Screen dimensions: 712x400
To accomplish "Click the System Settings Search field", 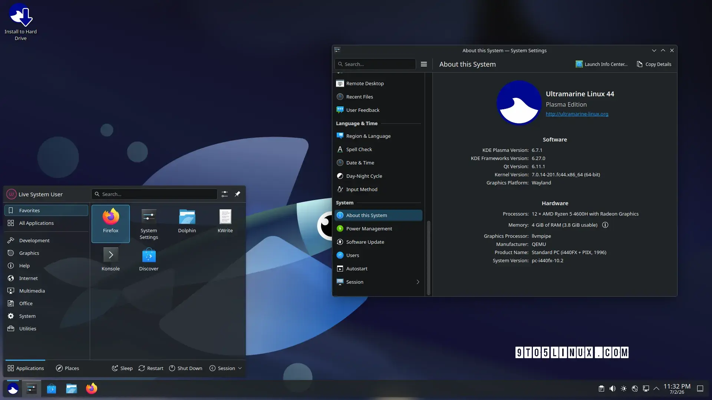I will pyautogui.click(x=375, y=64).
